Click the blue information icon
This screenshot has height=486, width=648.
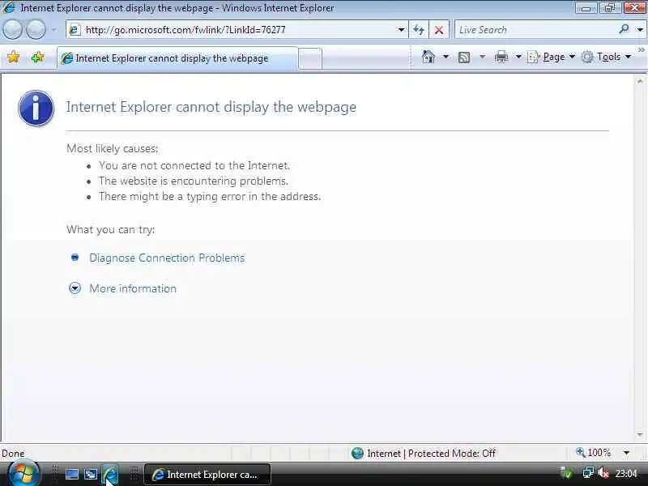point(36,108)
